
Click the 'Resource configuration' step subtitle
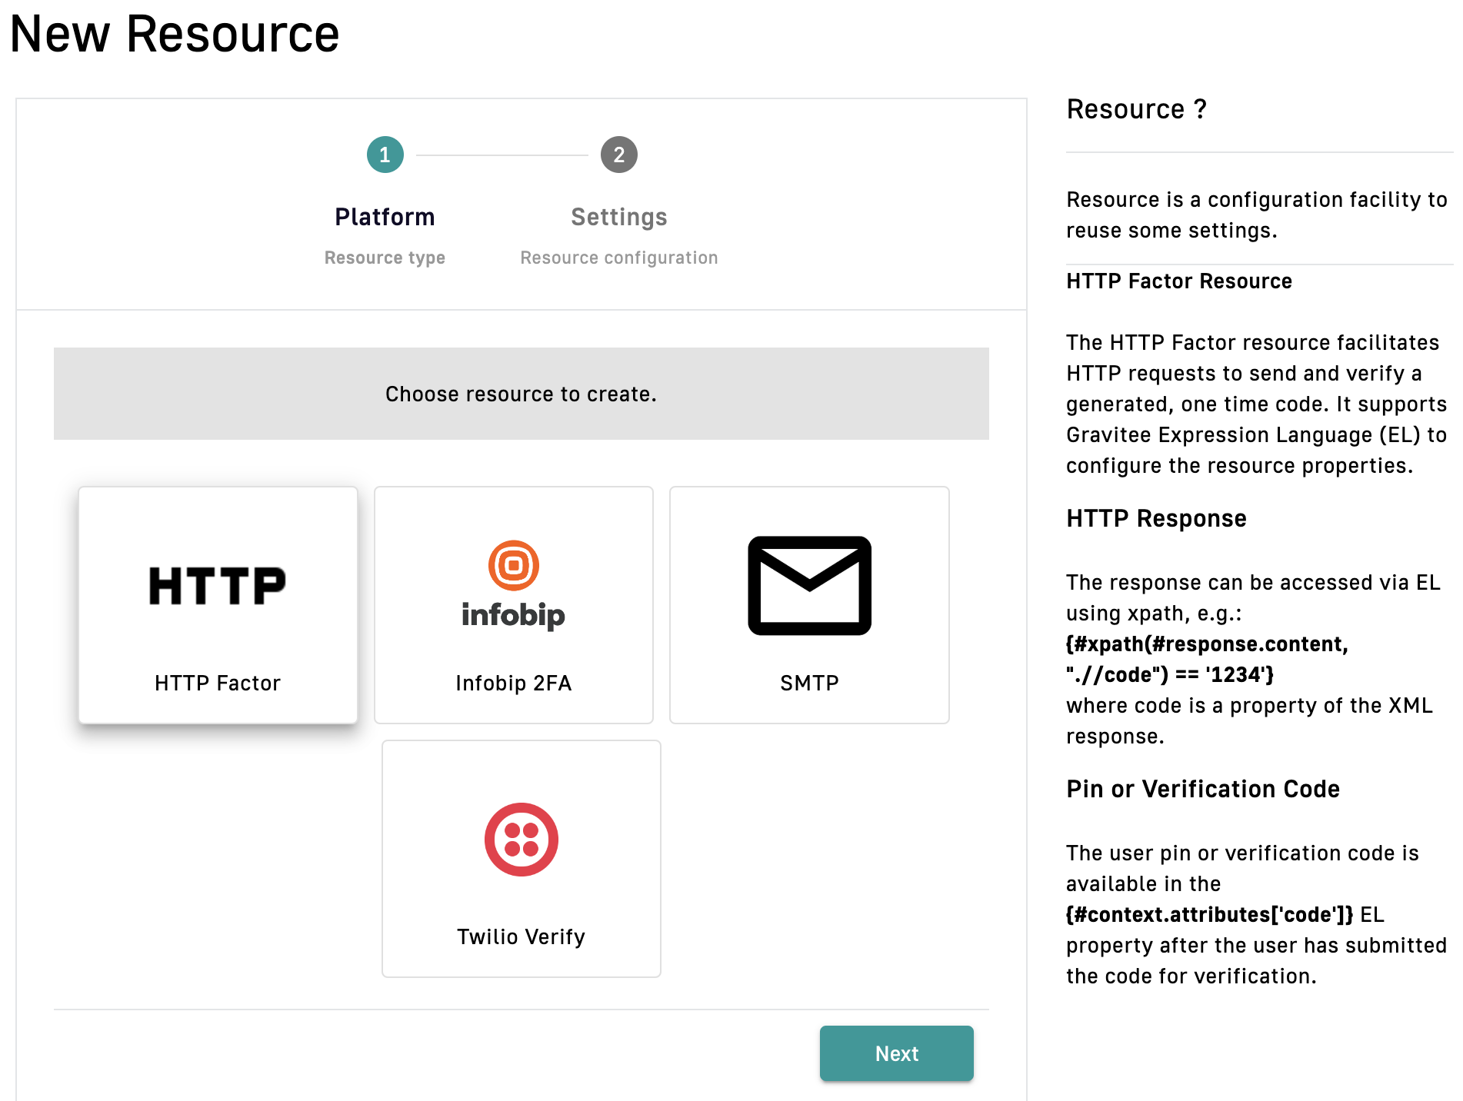coord(618,258)
